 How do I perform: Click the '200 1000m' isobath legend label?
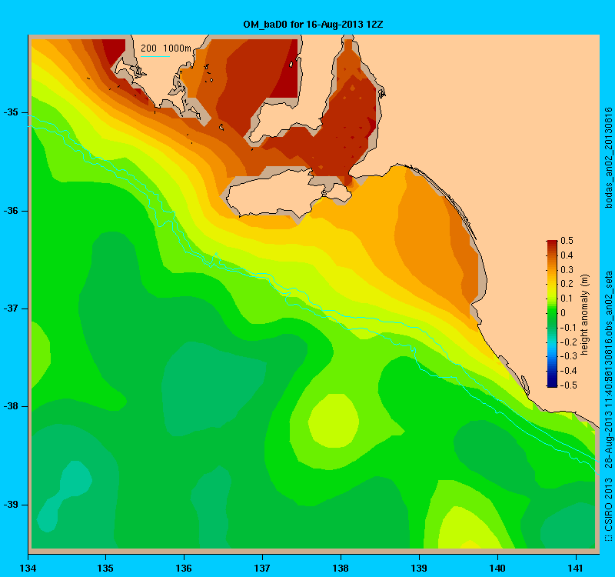(x=166, y=48)
